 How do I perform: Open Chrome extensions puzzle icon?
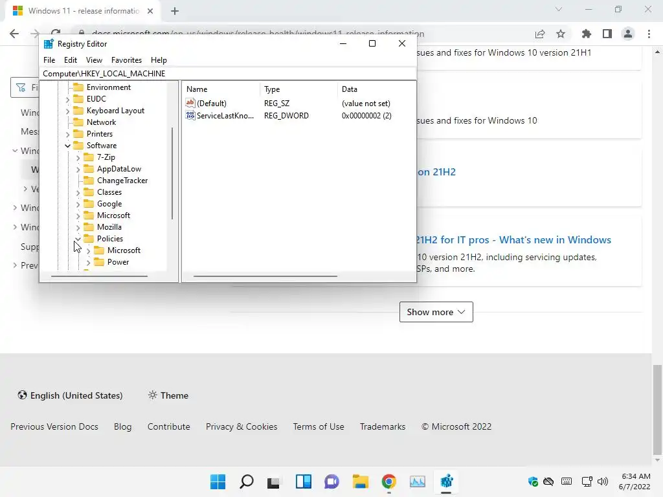coord(587,34)
